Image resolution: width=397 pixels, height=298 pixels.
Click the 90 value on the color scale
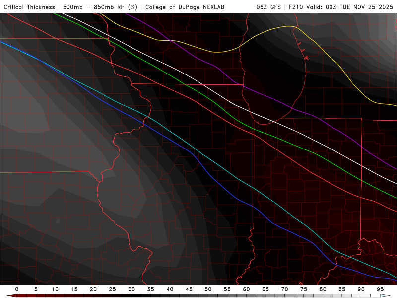[x=361, y=289]
